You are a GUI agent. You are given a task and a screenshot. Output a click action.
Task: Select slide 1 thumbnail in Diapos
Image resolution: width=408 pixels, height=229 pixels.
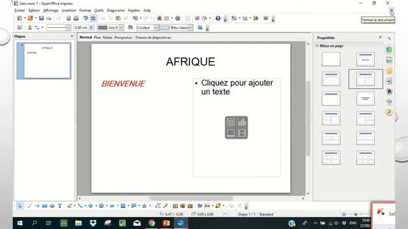(44, 61)
